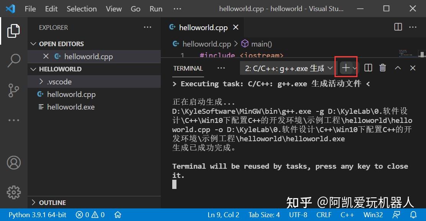Switch to the TERMINAL tab
The width and height of the screenshot is (426, 221).
tap(188, 68)
